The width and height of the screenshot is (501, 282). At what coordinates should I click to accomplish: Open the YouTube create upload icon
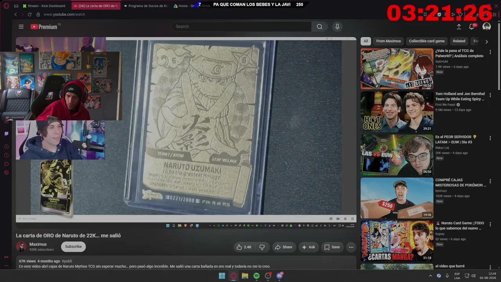tap(459, 27)
